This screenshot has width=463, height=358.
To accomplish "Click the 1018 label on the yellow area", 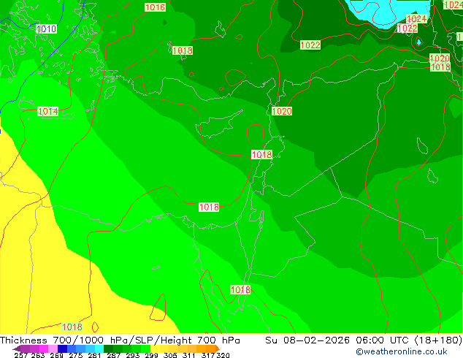I will [x=72, y=327].
